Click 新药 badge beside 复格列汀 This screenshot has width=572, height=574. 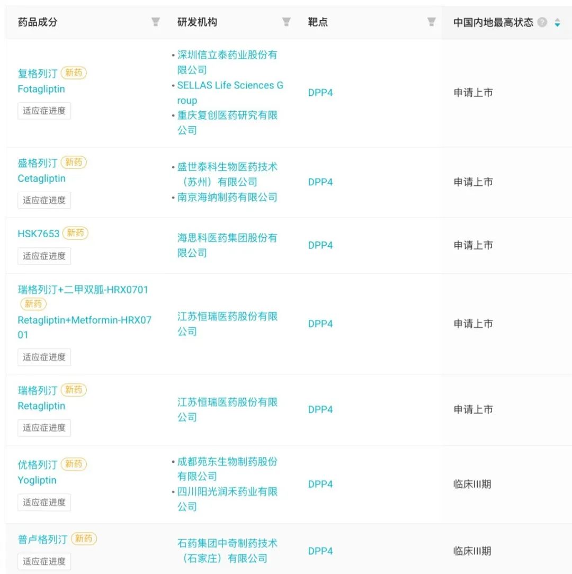point(74,73)
